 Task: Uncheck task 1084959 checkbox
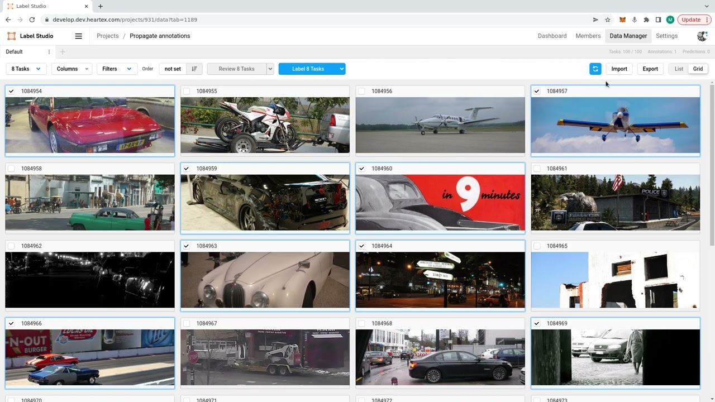click(x=187, y=169)
